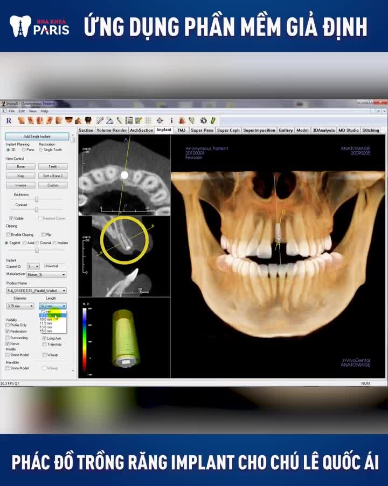Open patient info via the 'i' icon
Viewport: 388px width, 486px height.
pos(171,120)
